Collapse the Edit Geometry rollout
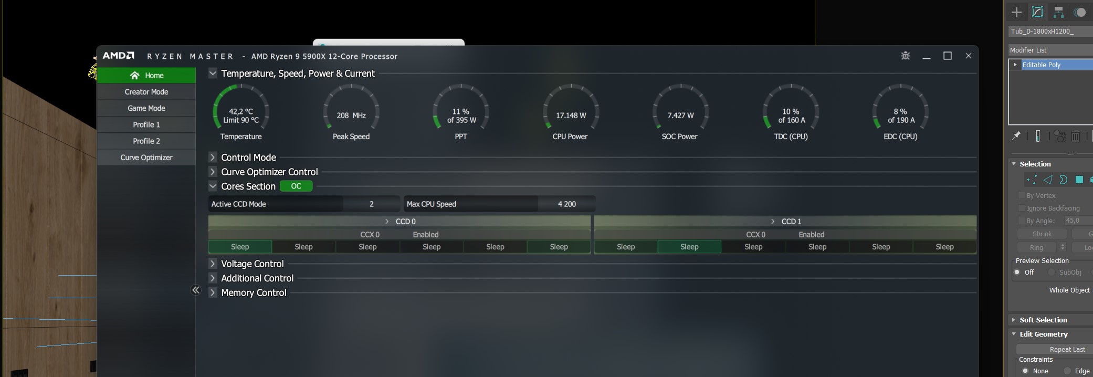Image resolution: width=1093 pixels, height=377 pixels. point(1014,334)
